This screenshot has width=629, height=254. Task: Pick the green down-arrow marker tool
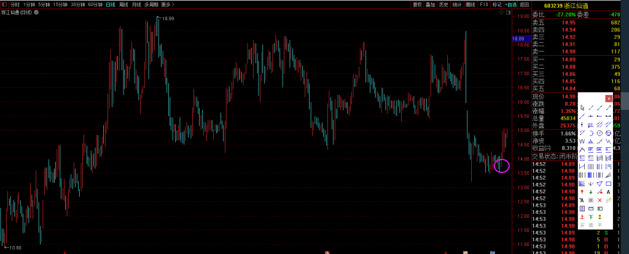click(x=591, y=191)
